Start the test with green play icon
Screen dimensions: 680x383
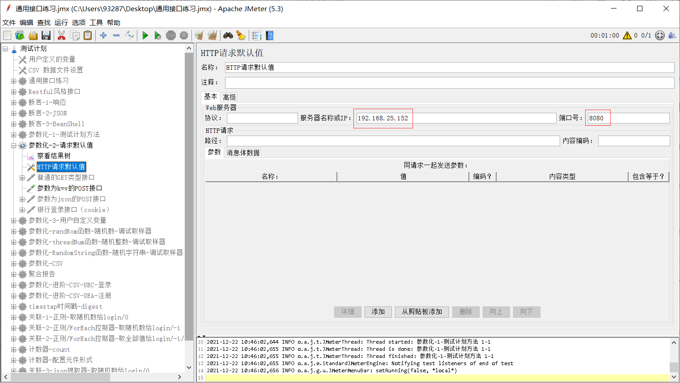(145, 35)
